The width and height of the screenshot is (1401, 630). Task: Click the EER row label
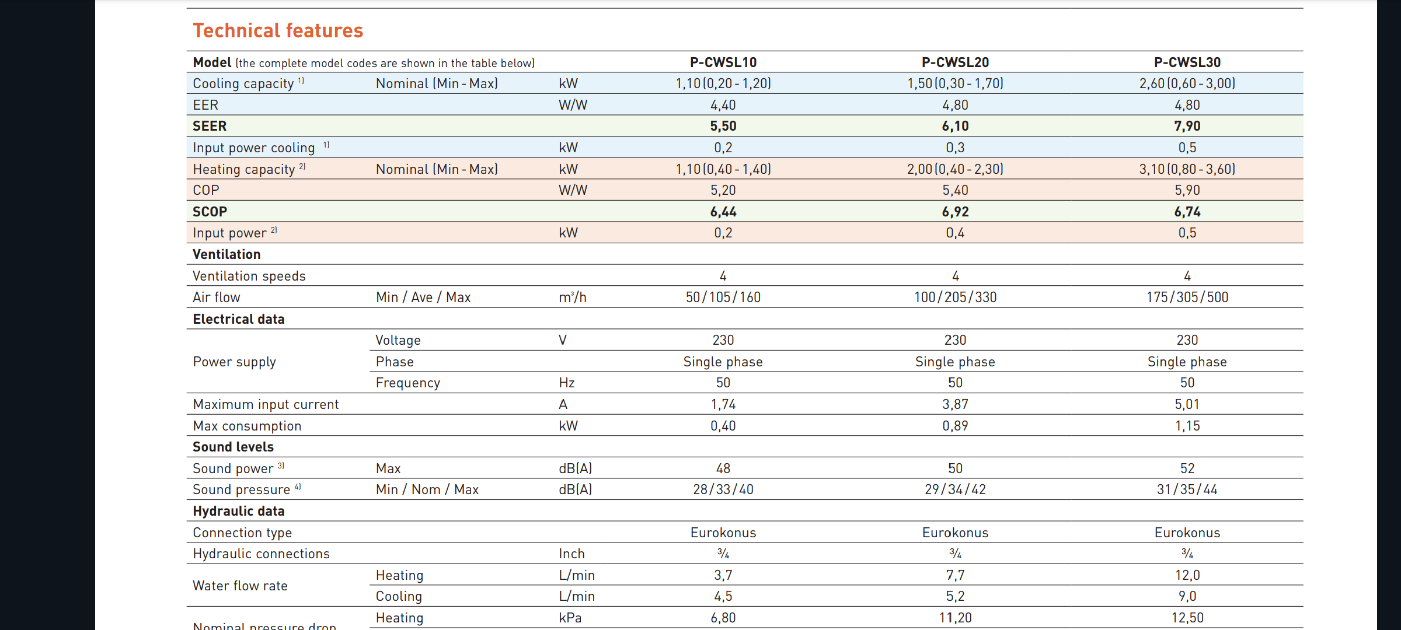point(205,105)
